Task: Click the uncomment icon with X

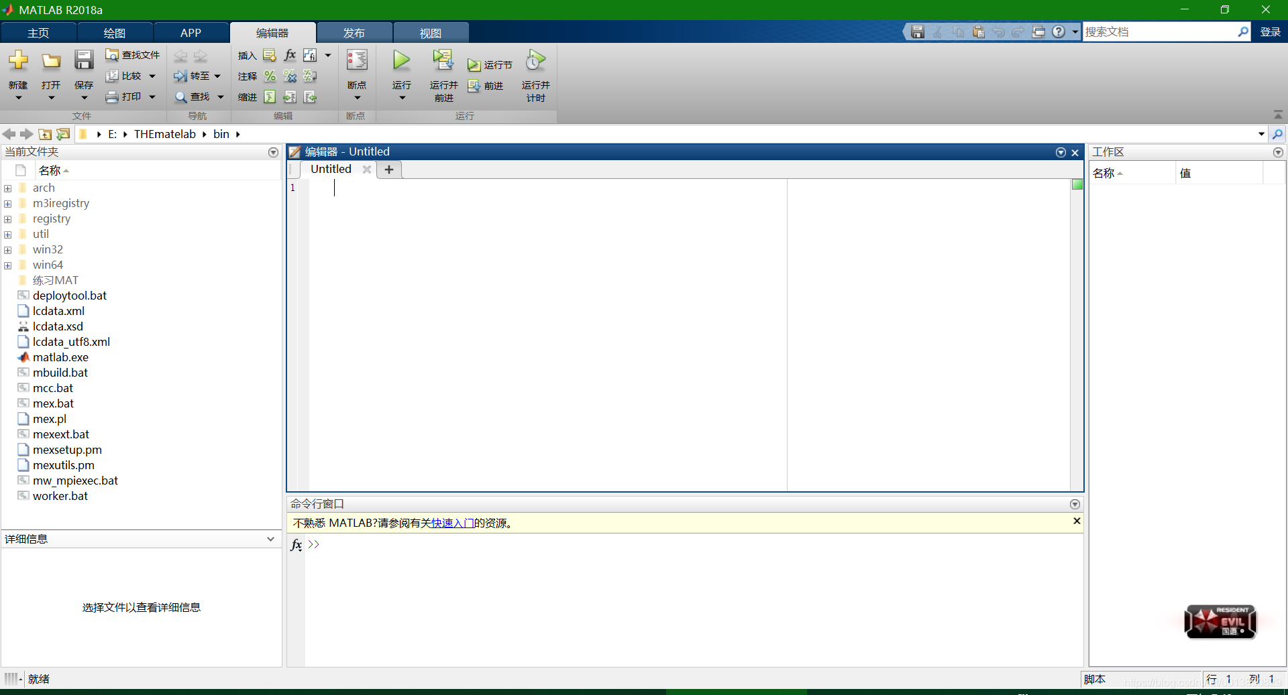Action: tap(290, 76)
